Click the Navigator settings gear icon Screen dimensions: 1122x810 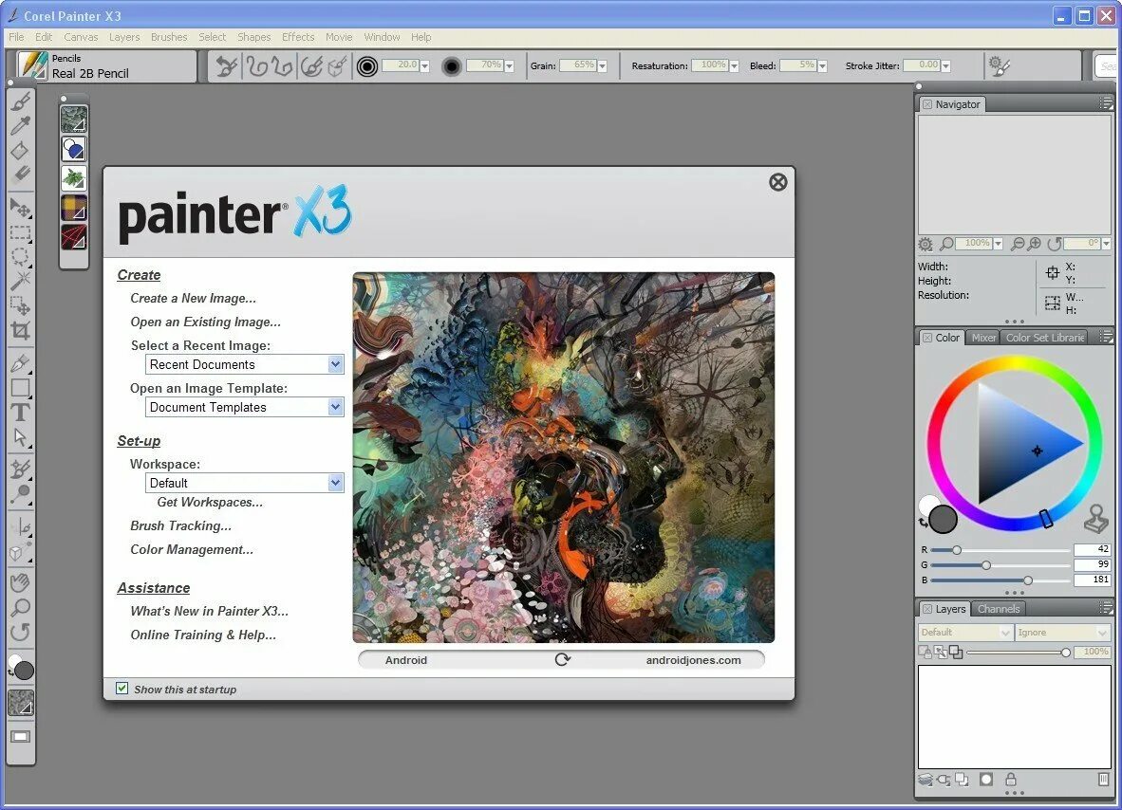pyautogui.click(x=926, y=244)
